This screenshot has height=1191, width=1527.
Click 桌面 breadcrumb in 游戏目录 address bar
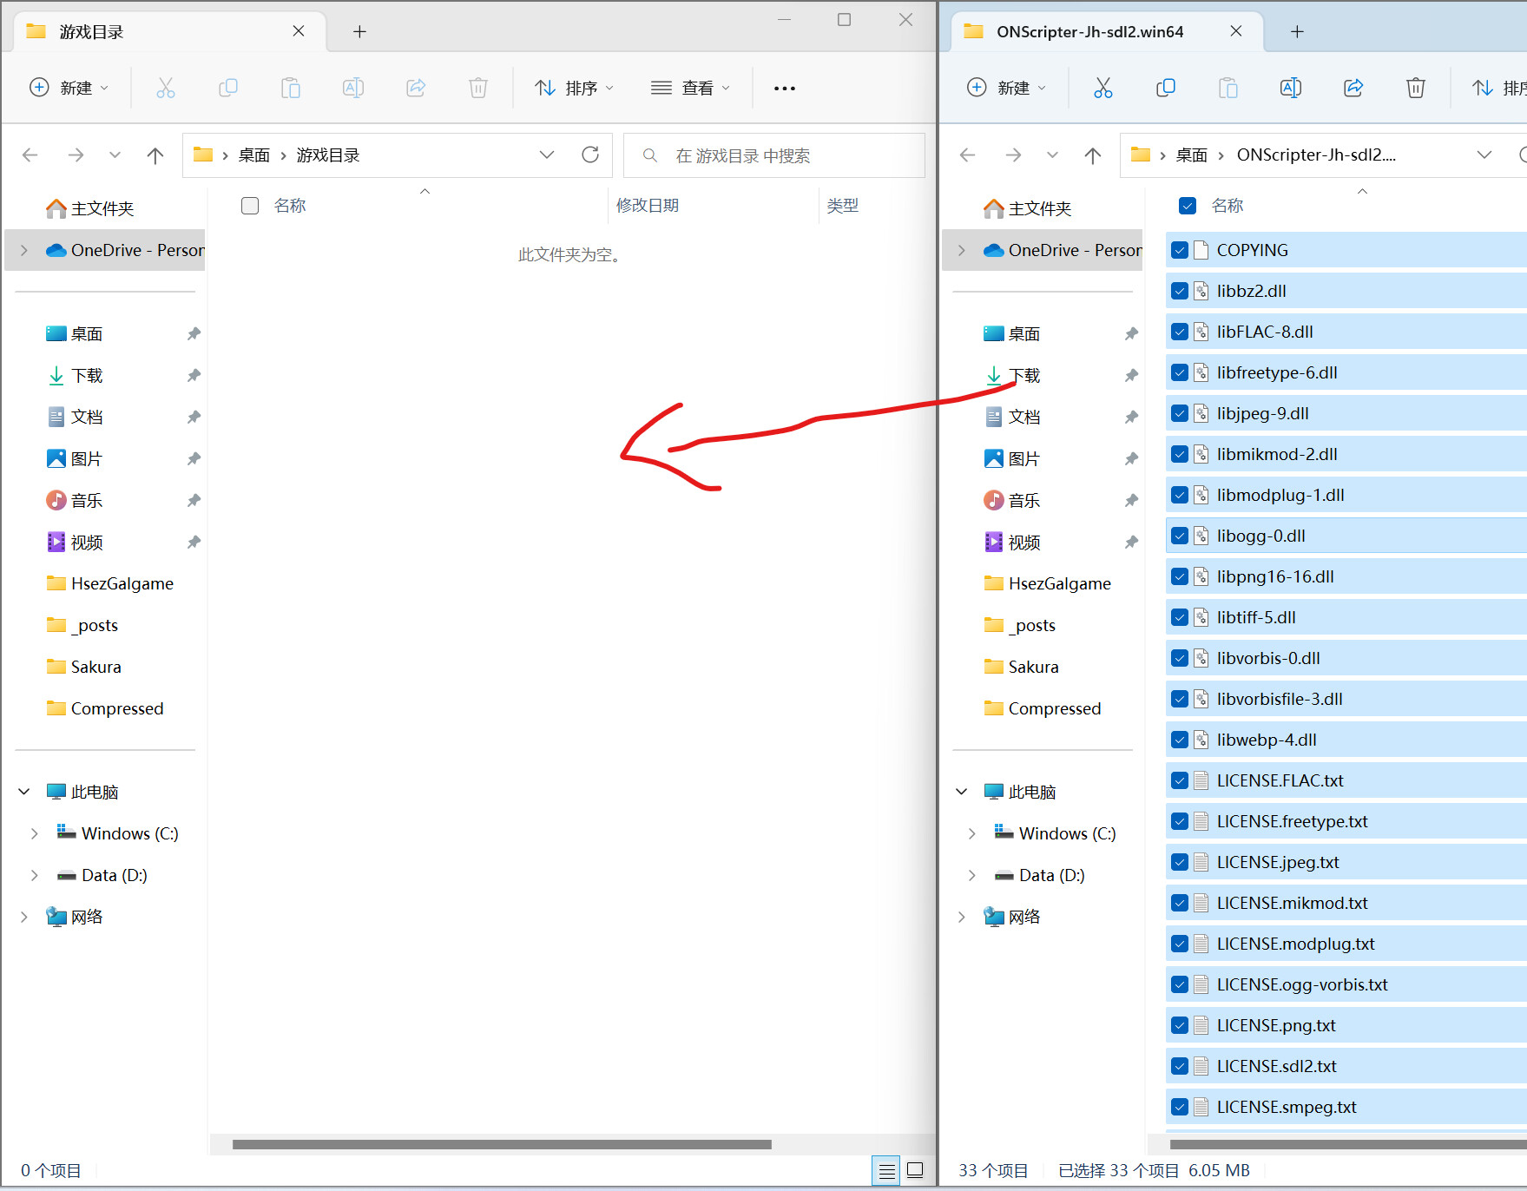254,155
